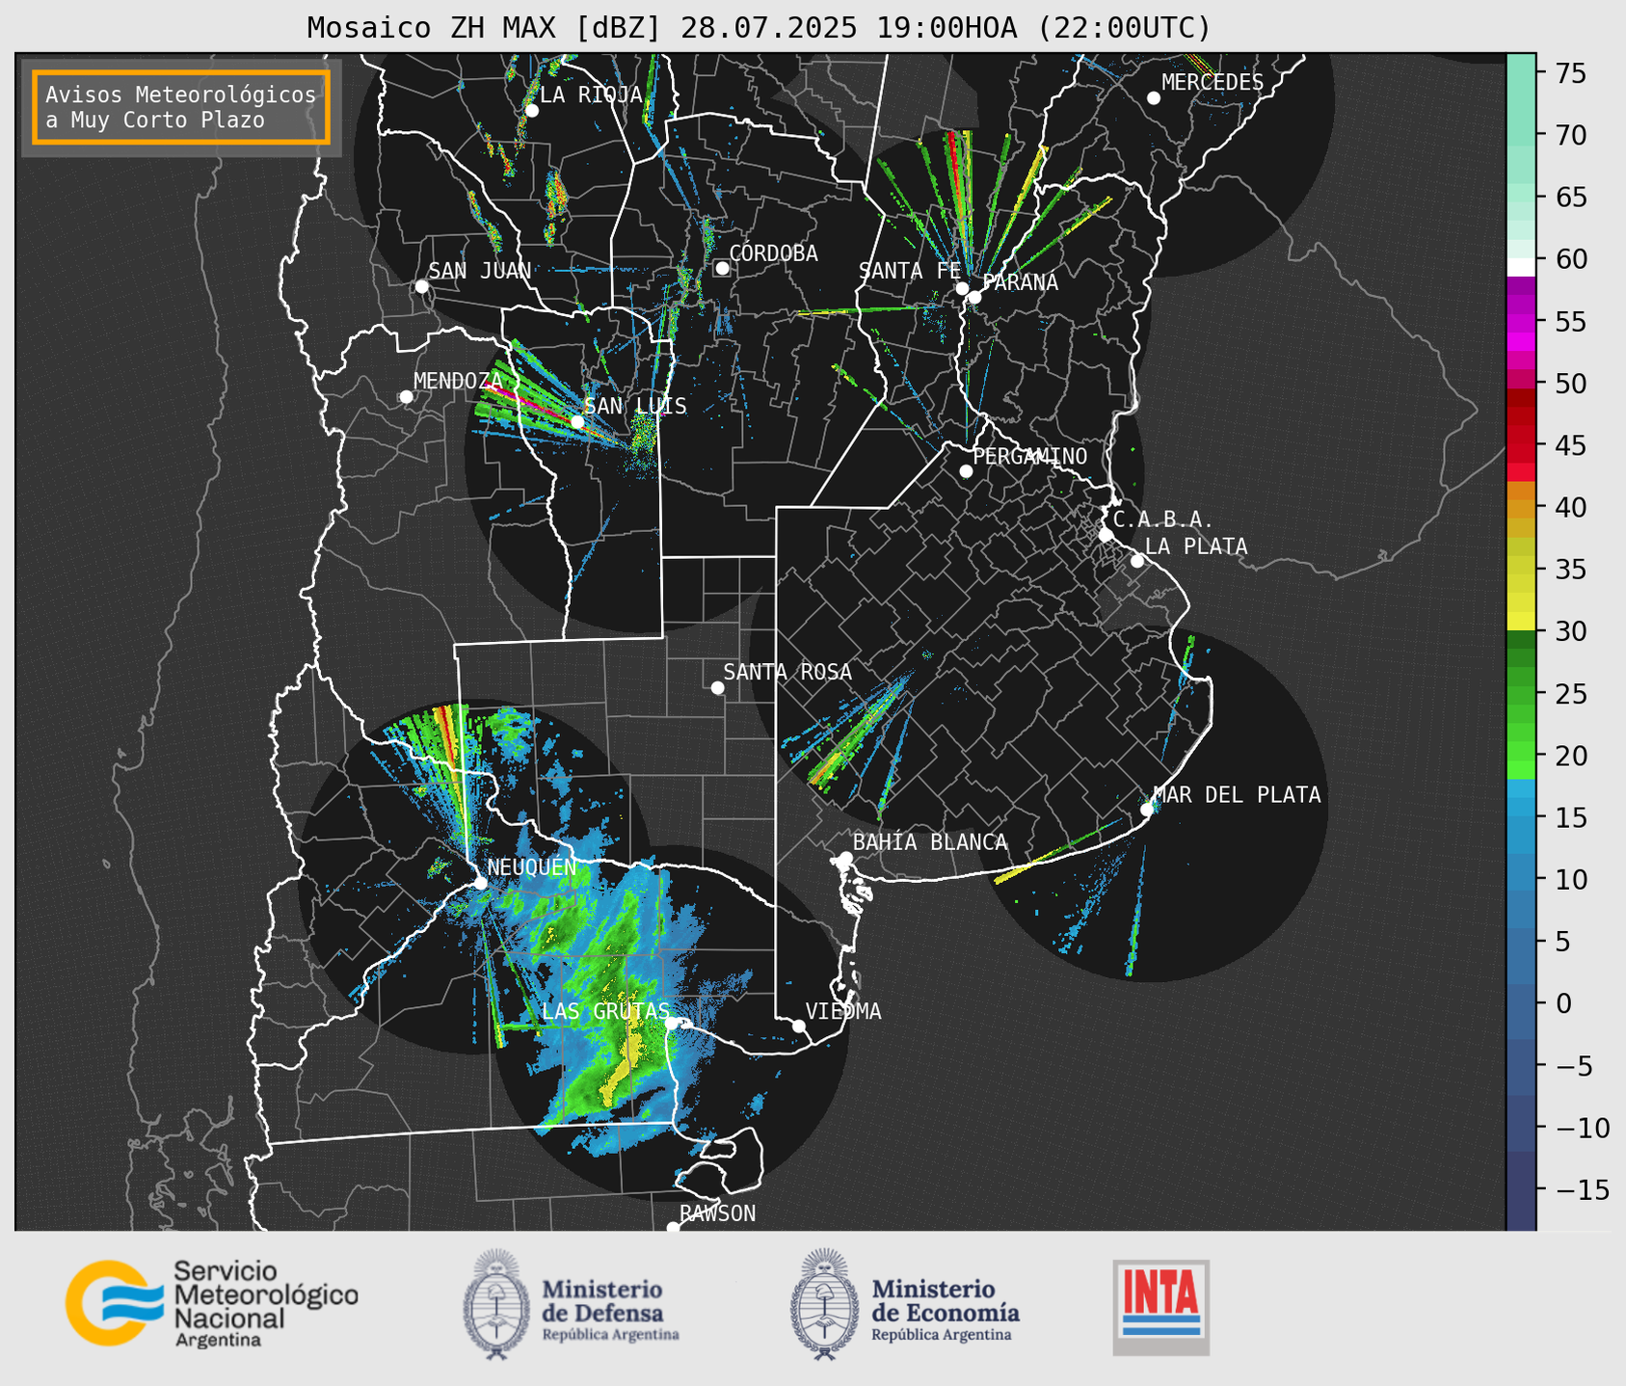Screen dimensions: 1626x1386
Task: Click the Mendoza city marker dot
Action: pyautogui.click(x=406, y=397)
